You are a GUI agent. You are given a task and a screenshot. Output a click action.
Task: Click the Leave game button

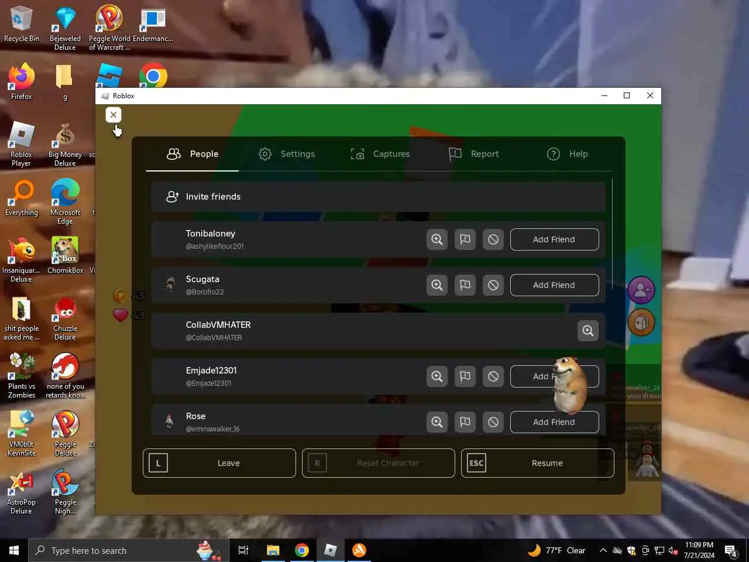219,463
